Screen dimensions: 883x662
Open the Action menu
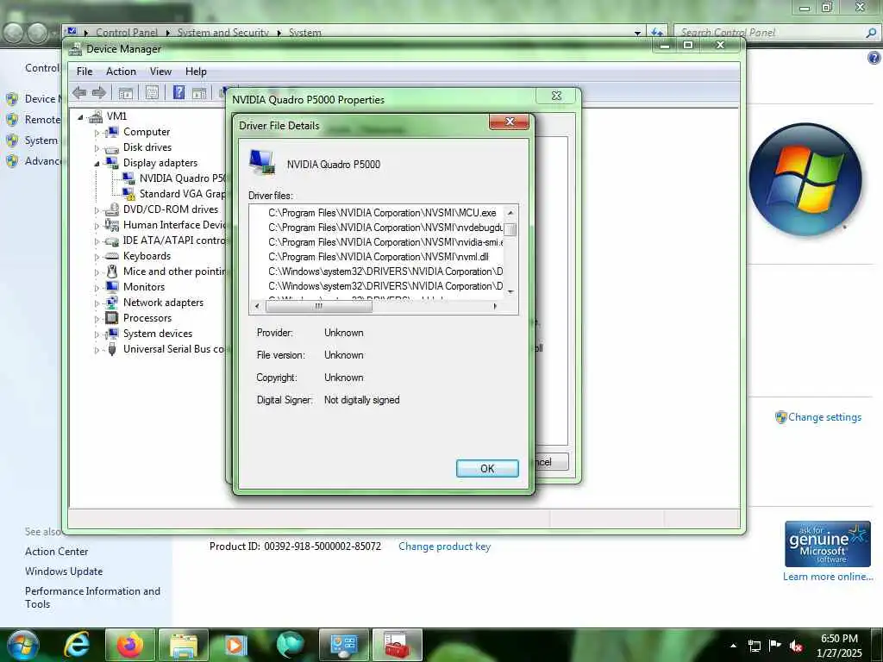pyautogui.click(x=121, y=72)
